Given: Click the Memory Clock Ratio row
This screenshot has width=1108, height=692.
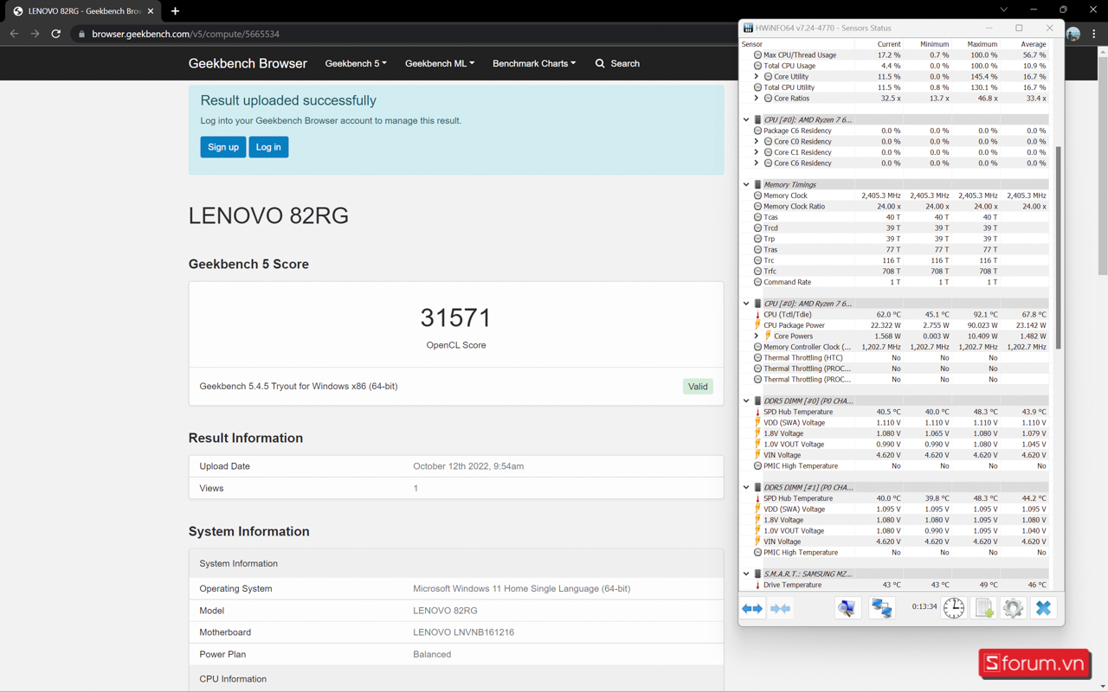Looking at the screenshot, I should (x=895, y=206).
